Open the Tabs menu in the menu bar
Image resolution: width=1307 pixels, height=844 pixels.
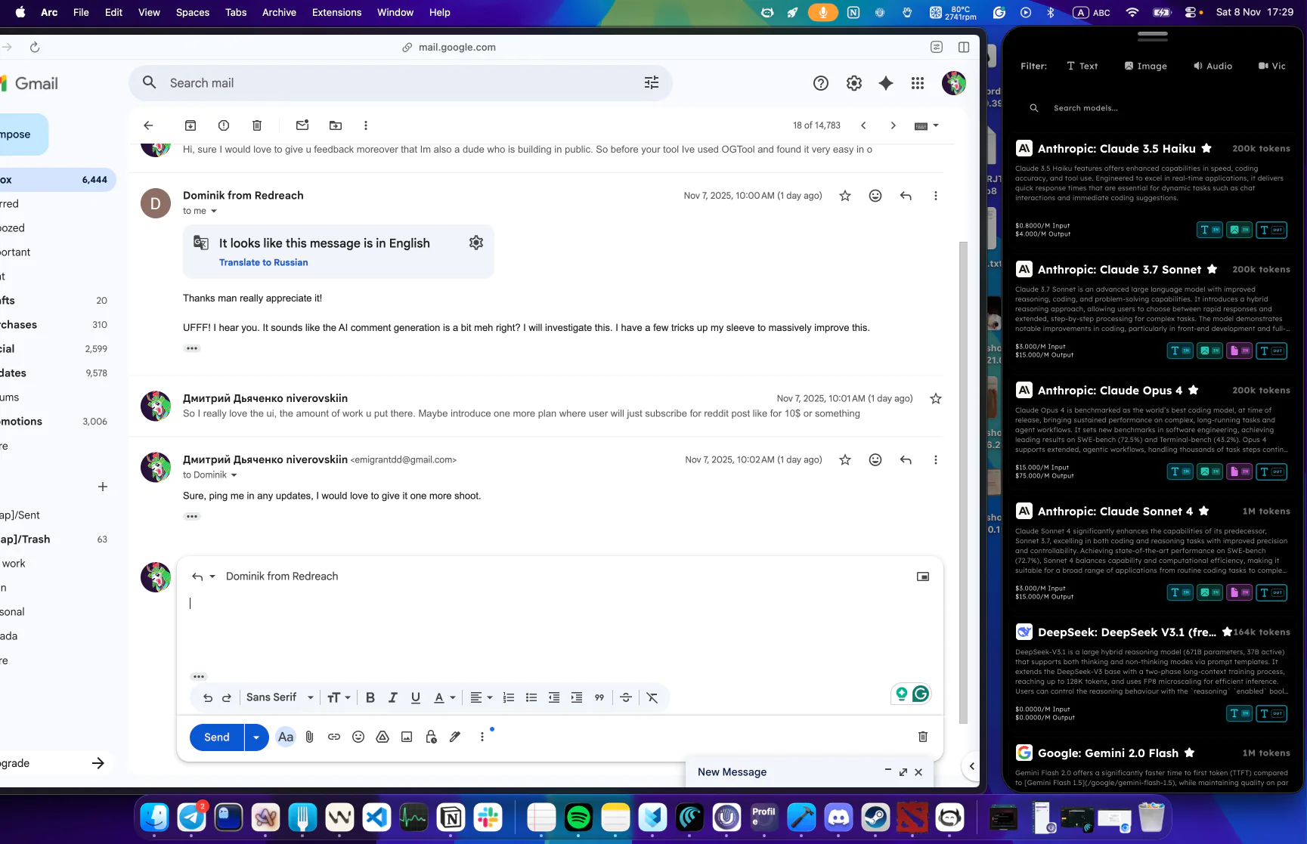coord(235,12)
